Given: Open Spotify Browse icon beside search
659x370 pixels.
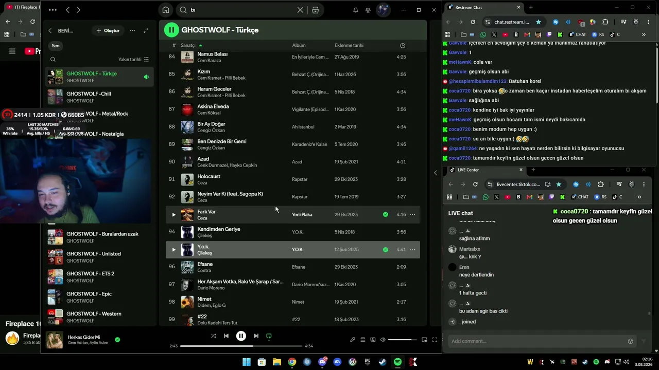Looking at the screenshot, I should pyautogui.click(x=316, y=10).
